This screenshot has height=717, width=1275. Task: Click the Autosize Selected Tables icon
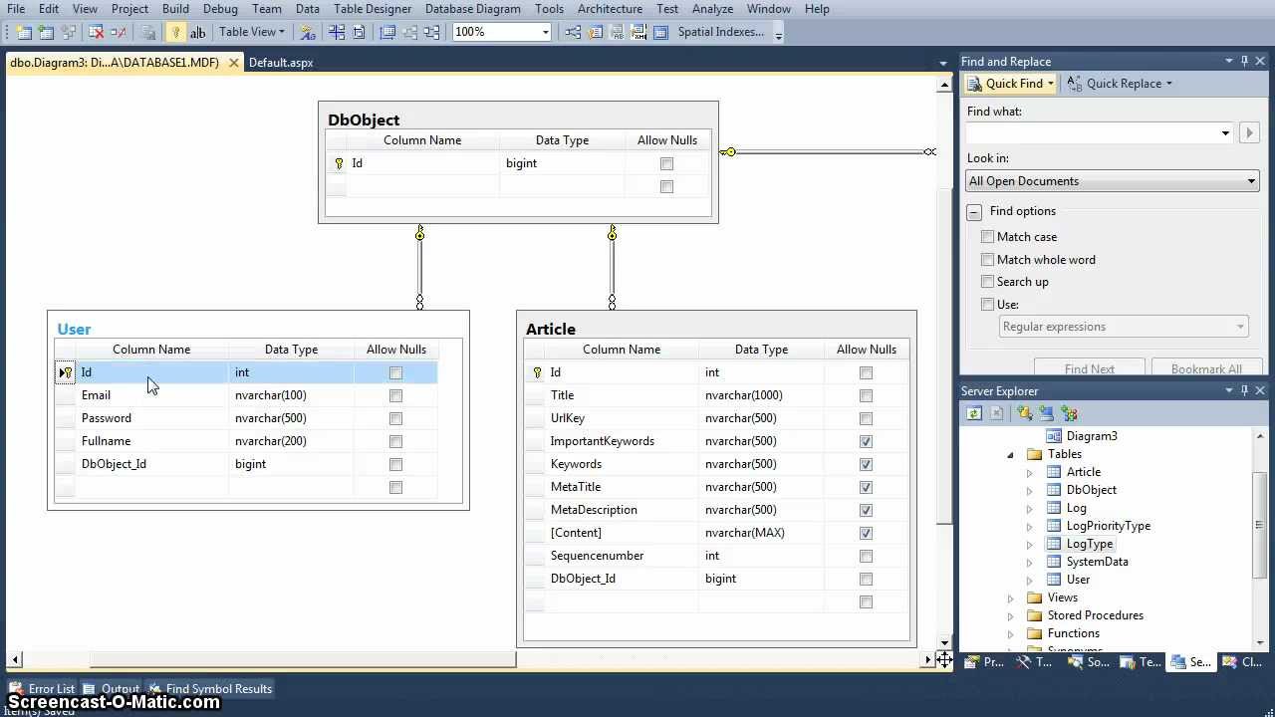click(387, 32)
